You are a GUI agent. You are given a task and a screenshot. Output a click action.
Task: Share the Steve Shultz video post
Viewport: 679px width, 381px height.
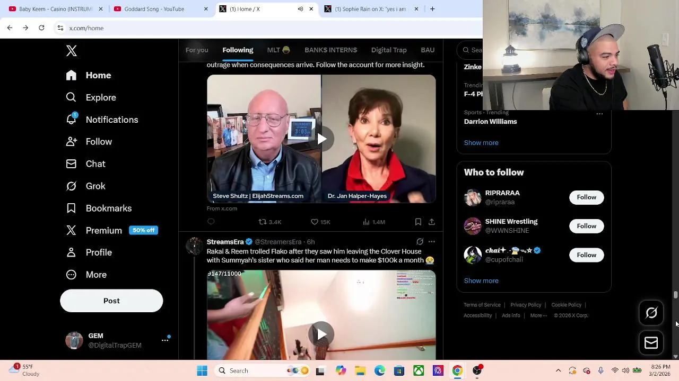point(432,222)
